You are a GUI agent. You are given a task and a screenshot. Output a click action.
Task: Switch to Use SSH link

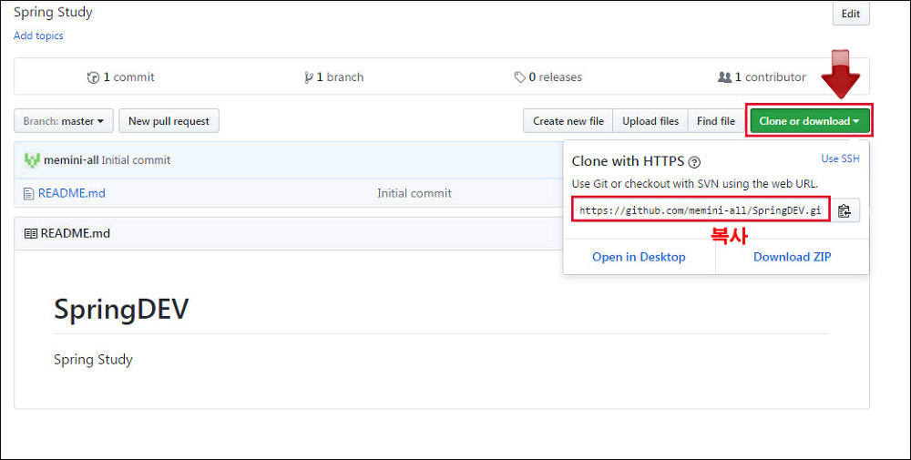click(840, 158)
